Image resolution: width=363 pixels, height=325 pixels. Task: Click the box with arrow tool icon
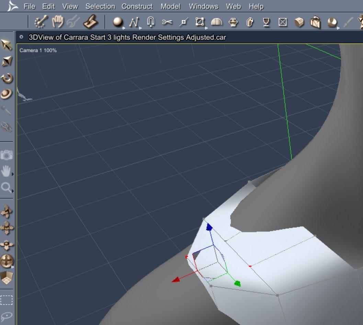pos(315,22)
